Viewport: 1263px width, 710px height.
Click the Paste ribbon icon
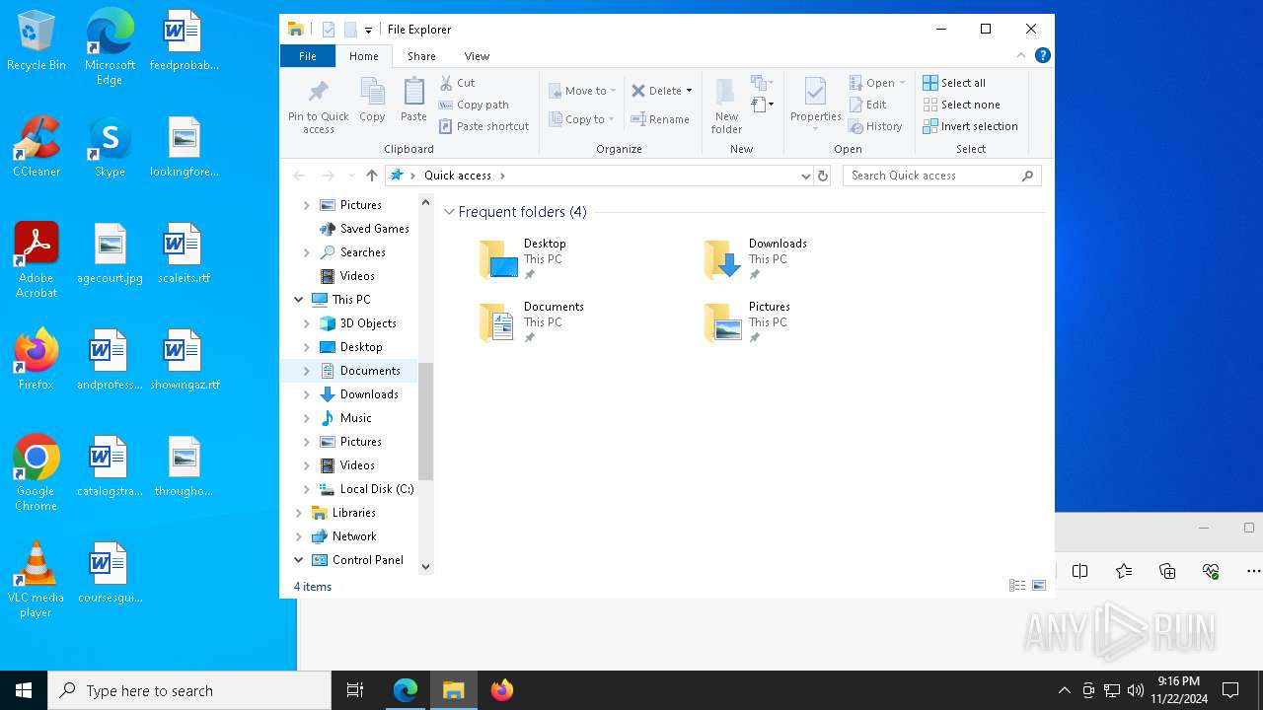pyautogui.click(x=413, y=100)
